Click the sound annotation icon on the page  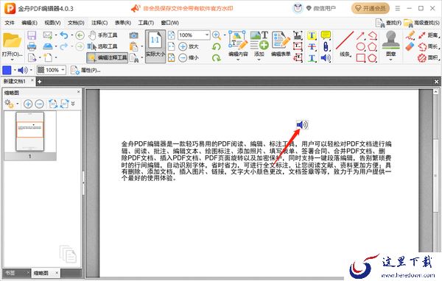click(x=302, y=125)
